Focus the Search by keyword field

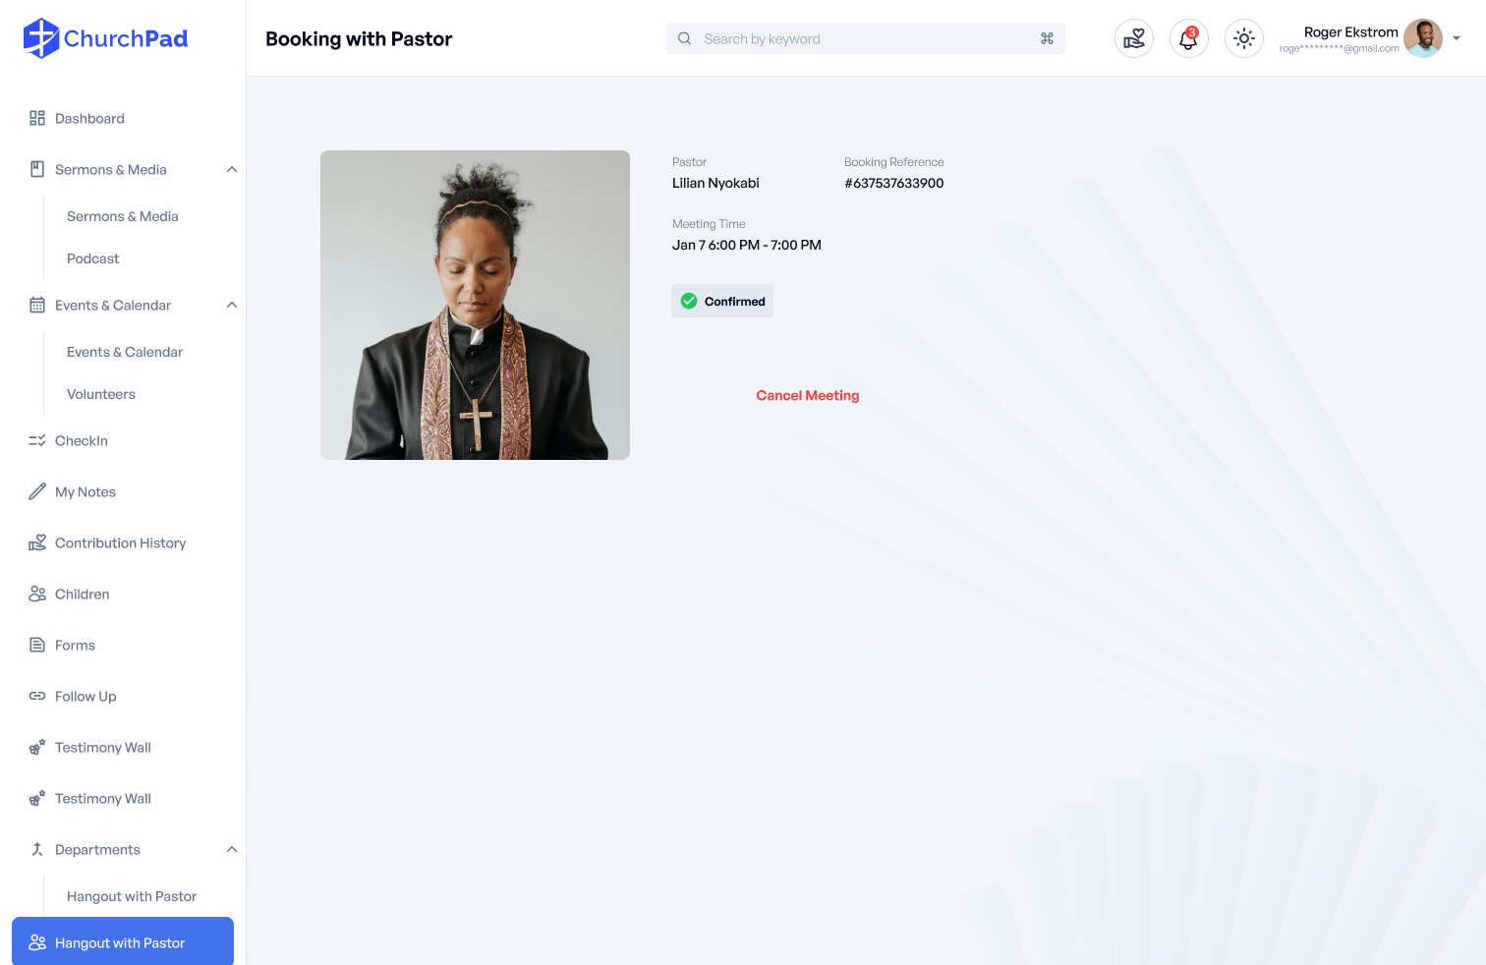pos(866,38)
